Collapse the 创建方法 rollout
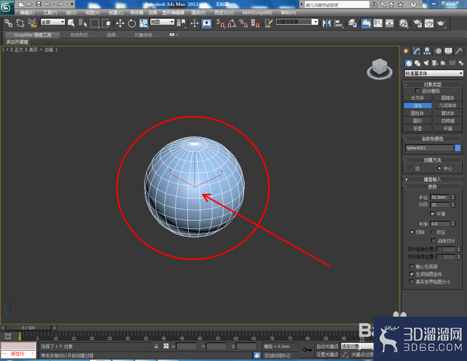 [432, 160]
